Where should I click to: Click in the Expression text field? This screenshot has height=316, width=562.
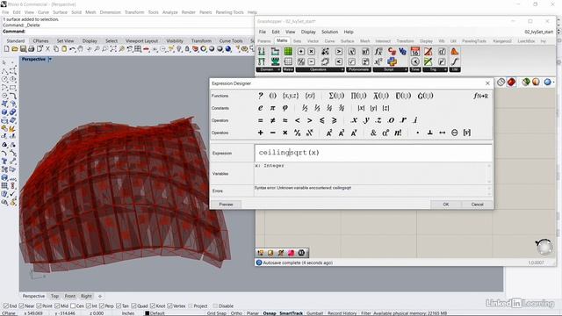(373, 153)
